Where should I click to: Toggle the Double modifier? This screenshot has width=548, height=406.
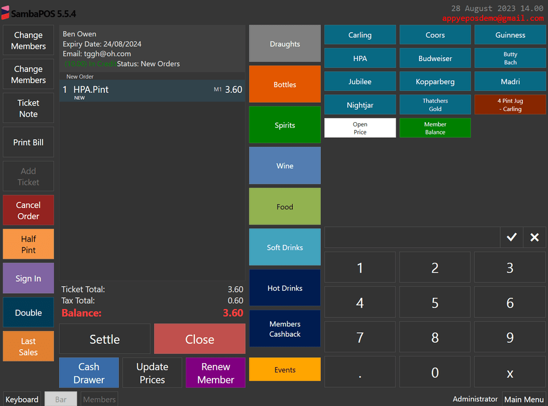coord(28,312)
